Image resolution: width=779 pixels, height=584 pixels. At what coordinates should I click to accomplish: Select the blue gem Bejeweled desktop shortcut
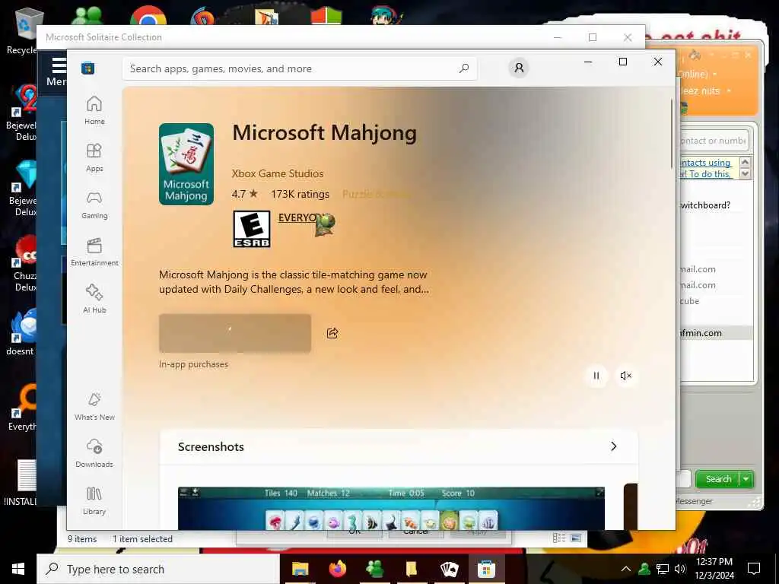pyautogui.click(x=23, y=189)
